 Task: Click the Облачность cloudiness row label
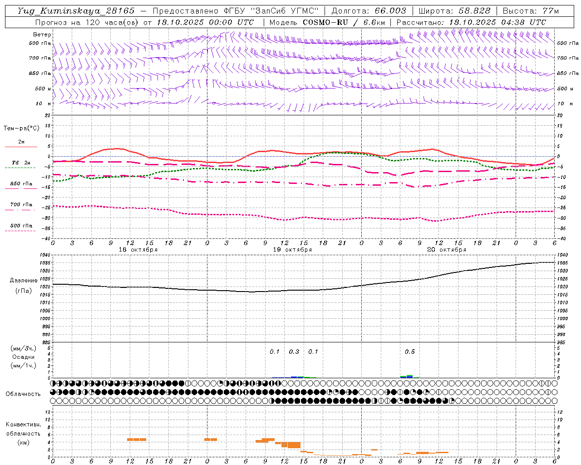click(x=23, y=394)
